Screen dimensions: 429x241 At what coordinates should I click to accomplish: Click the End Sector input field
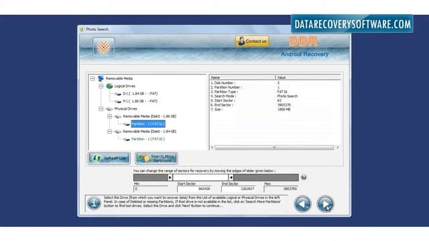[239, 189]
